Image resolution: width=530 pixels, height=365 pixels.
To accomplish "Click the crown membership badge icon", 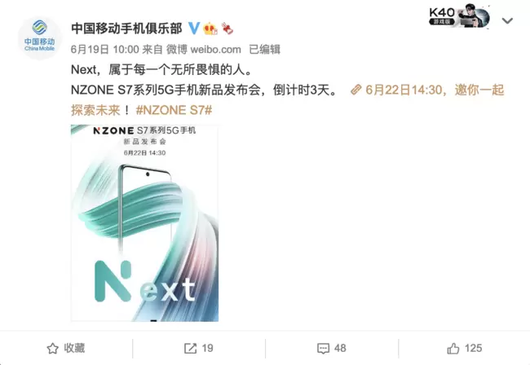I will point(210,29).
